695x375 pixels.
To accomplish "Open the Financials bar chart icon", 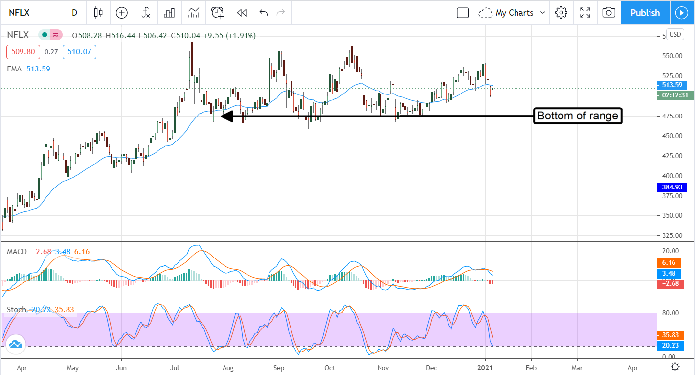I will (x=169, y=13).
